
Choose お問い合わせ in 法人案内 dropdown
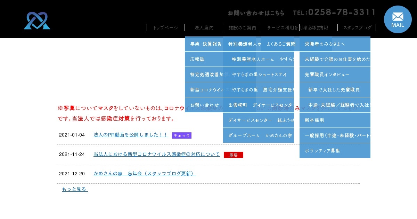click(x=204, y=105)
